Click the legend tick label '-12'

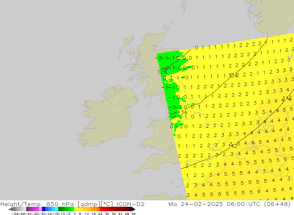pos(61,214)
